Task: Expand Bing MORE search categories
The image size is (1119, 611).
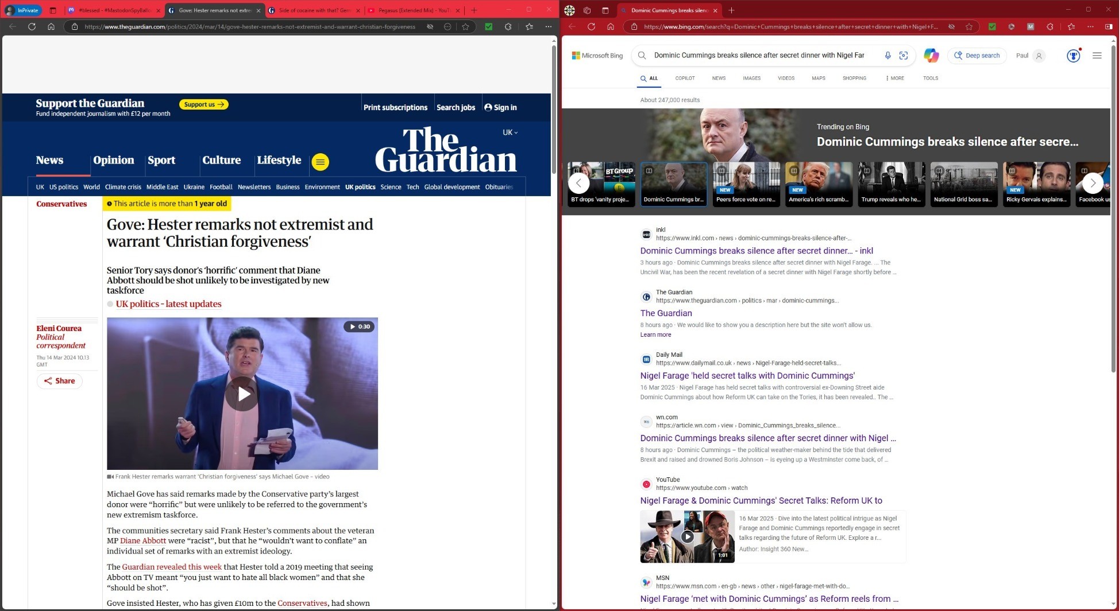Action: point(895,78)
